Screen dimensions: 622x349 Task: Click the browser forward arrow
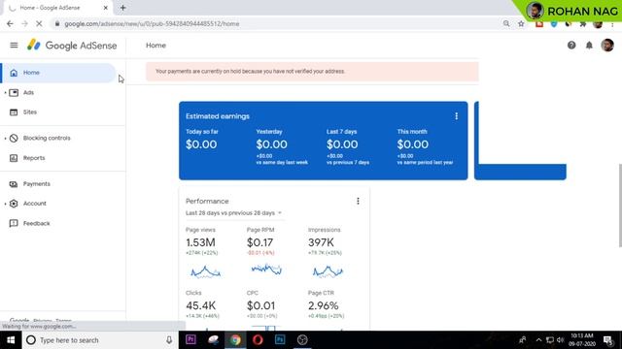point(24,23)
